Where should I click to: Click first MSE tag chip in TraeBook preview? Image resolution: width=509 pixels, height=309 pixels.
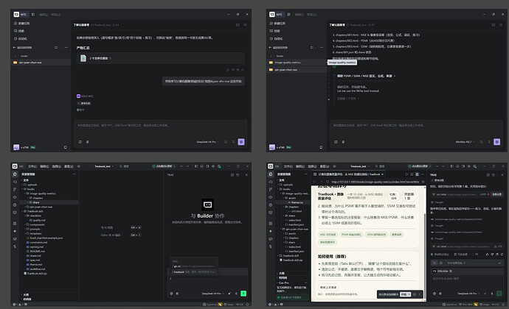point(328,235)
